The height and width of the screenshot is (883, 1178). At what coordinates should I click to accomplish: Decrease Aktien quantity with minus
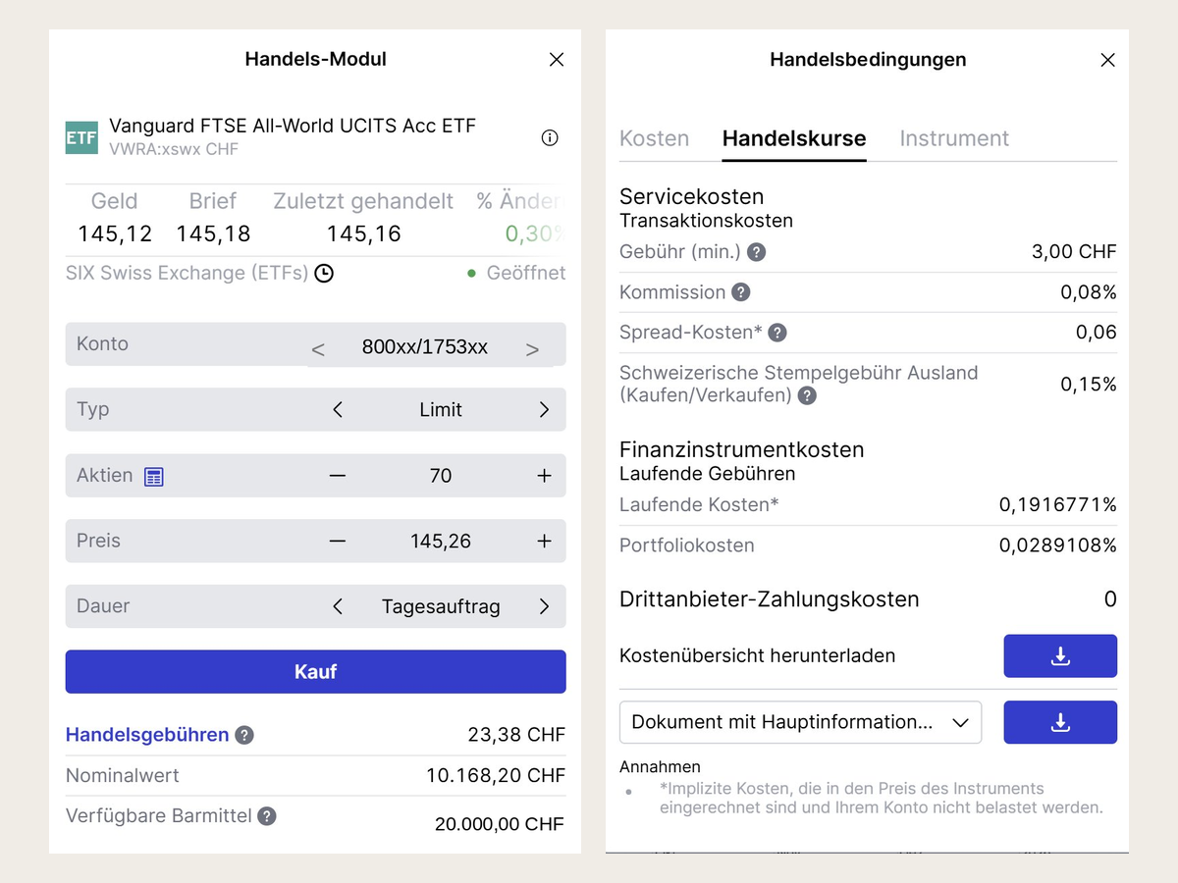pyautogui.click(x=338, y=476)
